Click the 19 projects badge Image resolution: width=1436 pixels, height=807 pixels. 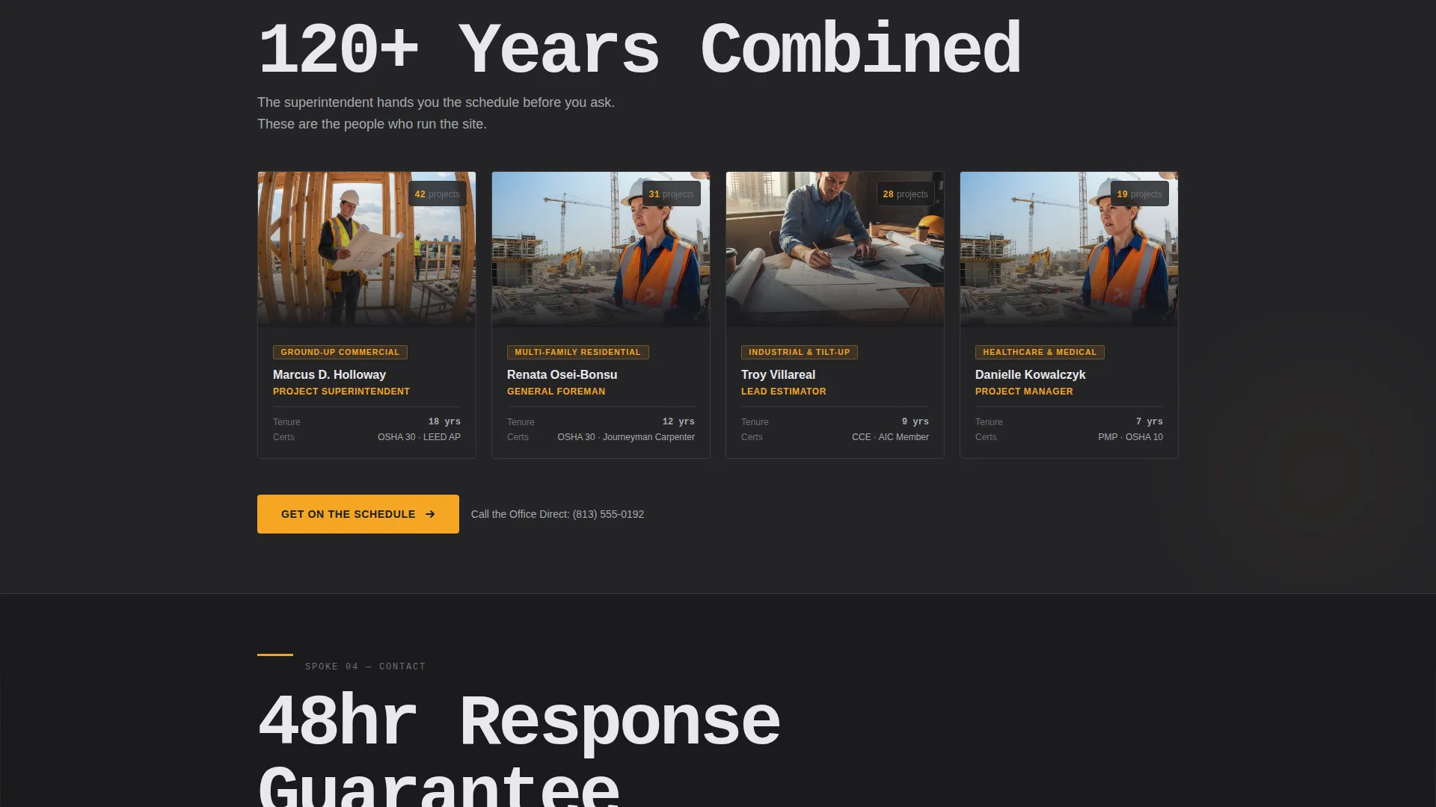(1140, 194)
